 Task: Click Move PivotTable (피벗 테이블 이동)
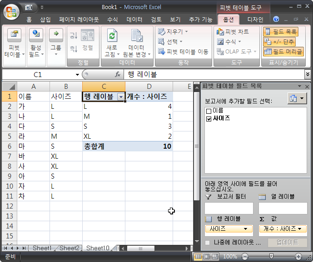coord(183,52)
